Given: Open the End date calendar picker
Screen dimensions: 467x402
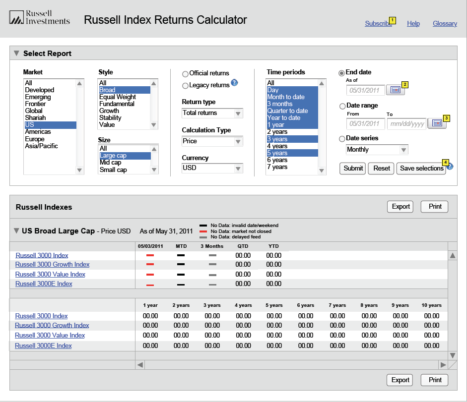Looking at the screenshot, I should (395, 90).
